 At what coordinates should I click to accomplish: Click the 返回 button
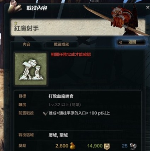click(131, 42)
